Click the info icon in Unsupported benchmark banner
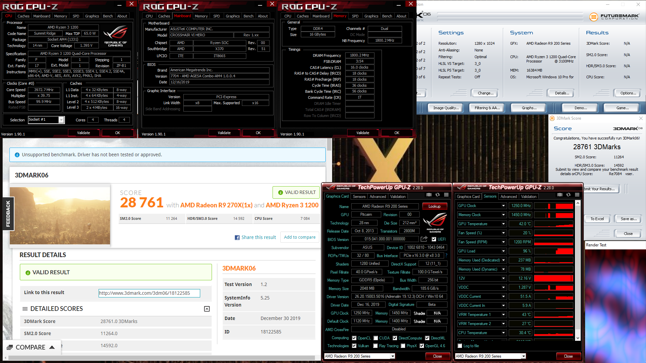This screenshot has width=646, height=363. point(17,155)
